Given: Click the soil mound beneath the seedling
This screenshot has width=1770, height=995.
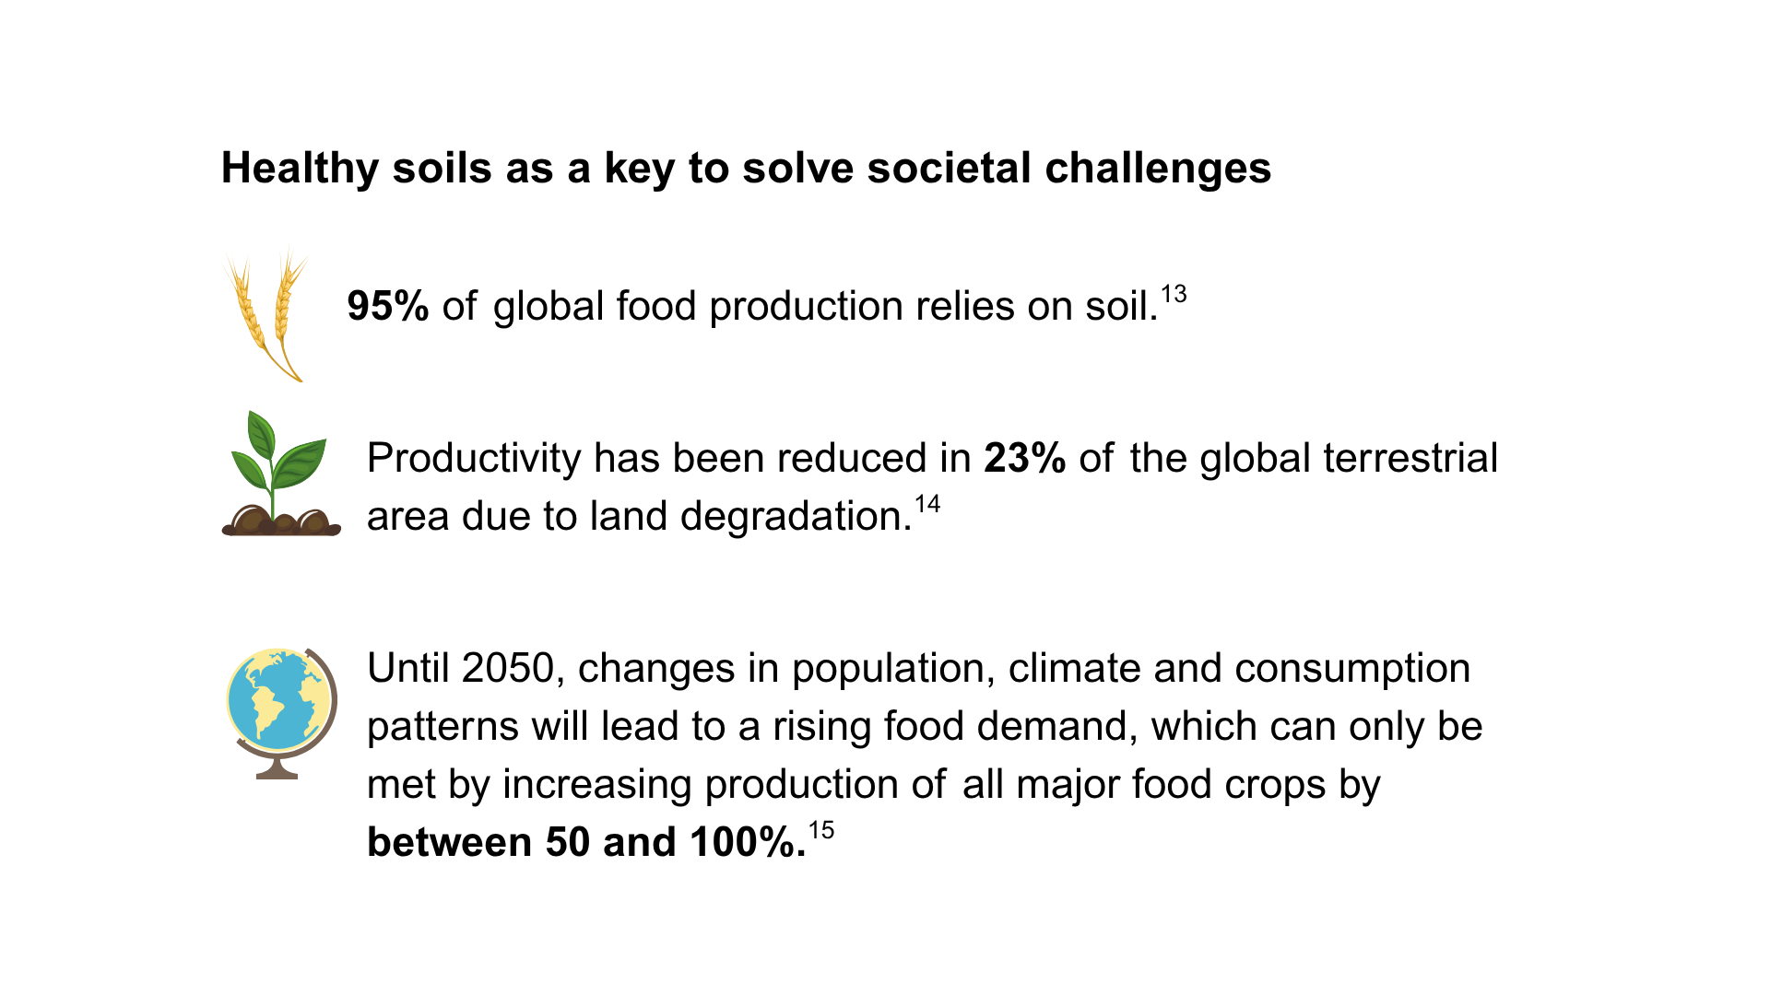Looking at the screenshot, I should pos(281,521).
